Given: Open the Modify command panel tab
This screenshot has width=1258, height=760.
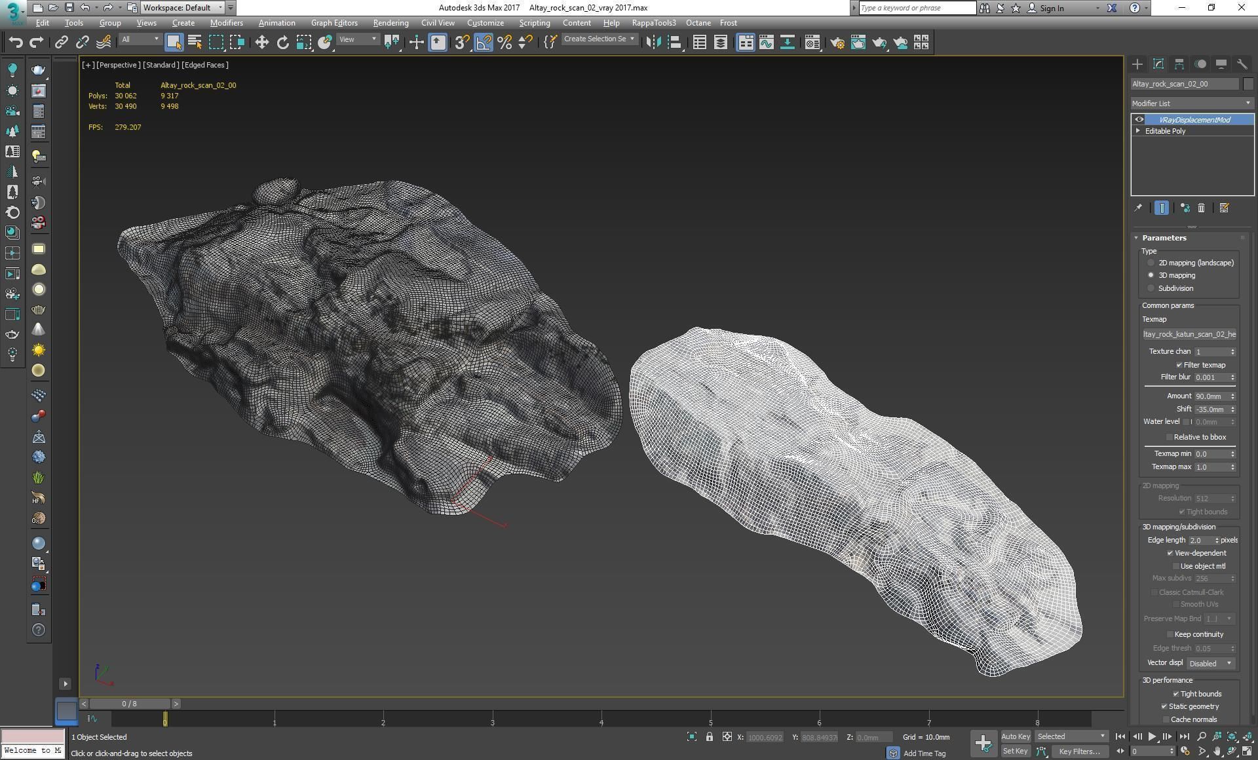Looking at the screenshot, I should [1158, 64].
